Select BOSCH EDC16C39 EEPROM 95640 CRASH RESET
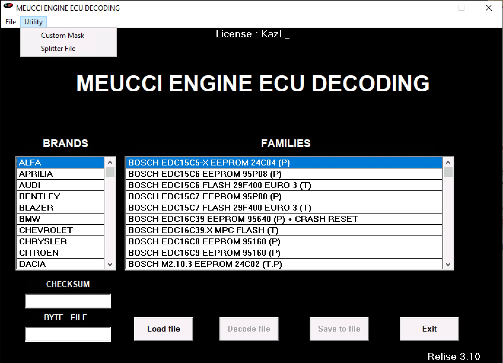The height and width of the screenshot is (363, 503). pyautogui.click(x=284, y=219)
